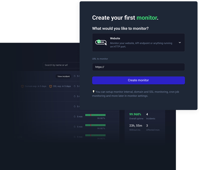Click the WWW website monitor icon
The width and height of the screenshot is (199, 170).
pyautogui.click(x=101, y=42)
